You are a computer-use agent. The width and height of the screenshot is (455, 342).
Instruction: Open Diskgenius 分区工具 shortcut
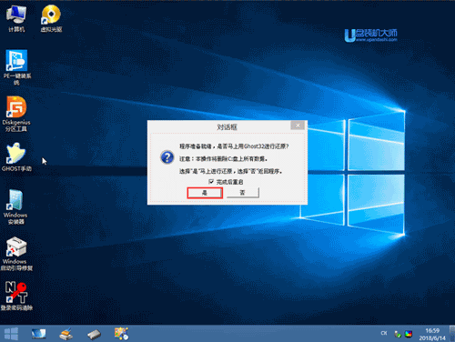(x=16, y=114)
